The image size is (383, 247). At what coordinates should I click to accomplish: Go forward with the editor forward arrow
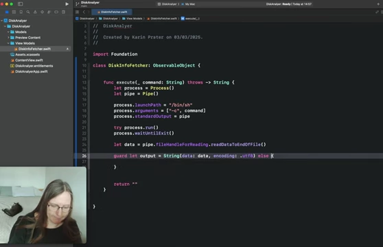click(x=89, y=12)
